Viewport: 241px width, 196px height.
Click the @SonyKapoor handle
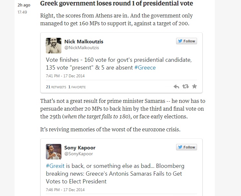[x=79, y=154]
